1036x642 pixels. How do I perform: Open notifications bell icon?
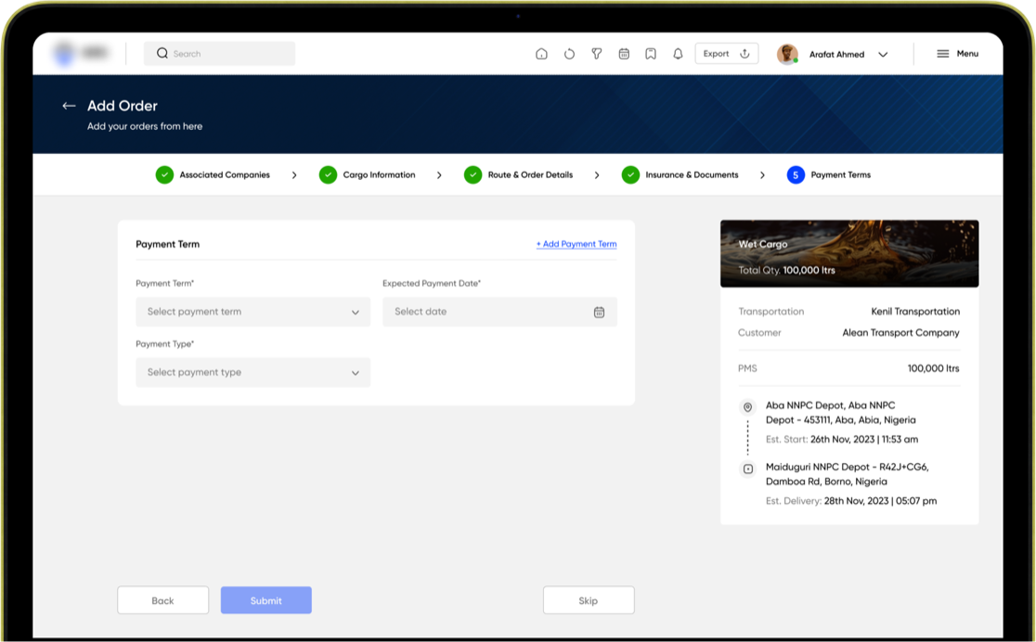pyautogui.click(x=678, y=54)
